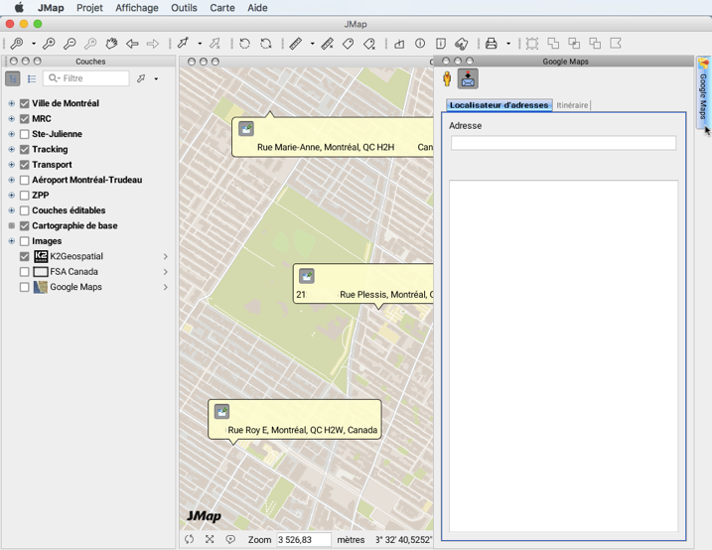Open the Projet menu
The height and width of the screenshot is (550, 712).
(x=89, y=8)
